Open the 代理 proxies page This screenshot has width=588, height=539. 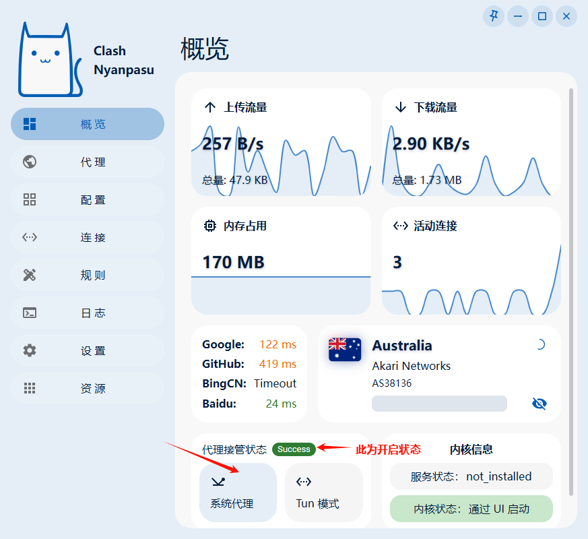[88, 162]
